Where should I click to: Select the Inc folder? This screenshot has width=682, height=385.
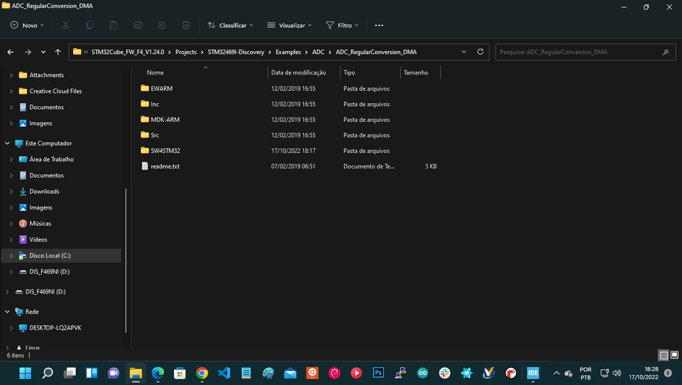[x=154, y=104]
